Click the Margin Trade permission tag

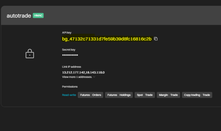168,95
